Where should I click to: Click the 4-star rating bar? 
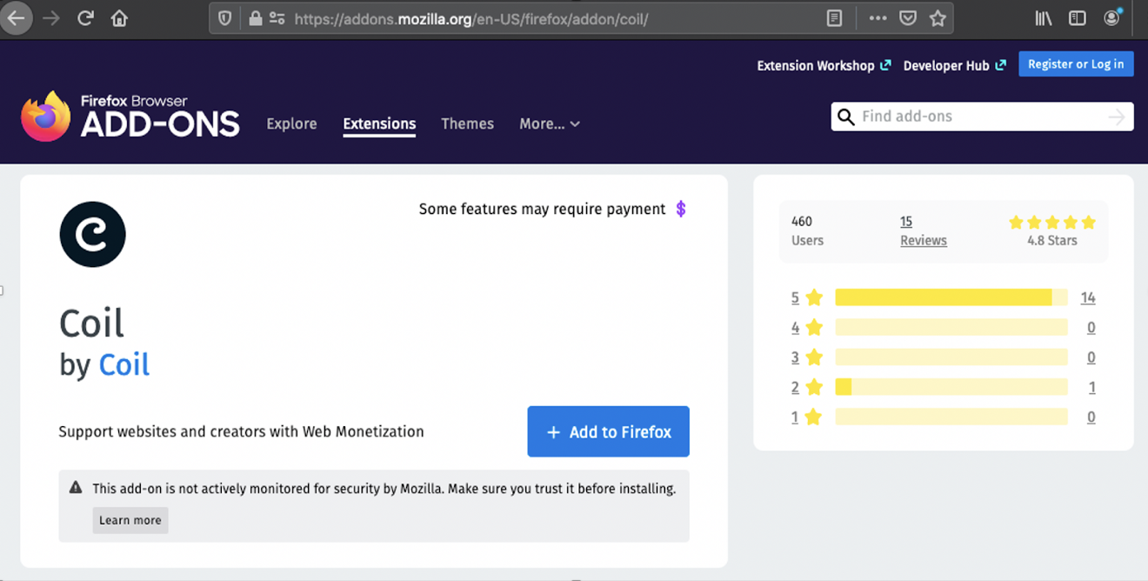coord(951,328)
